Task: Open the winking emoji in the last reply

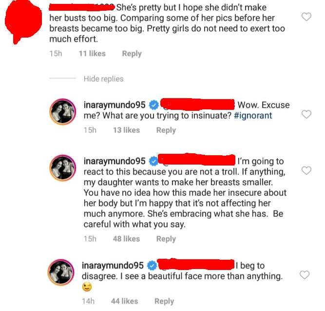Action: pyautogui.click(x=87, y=287)
